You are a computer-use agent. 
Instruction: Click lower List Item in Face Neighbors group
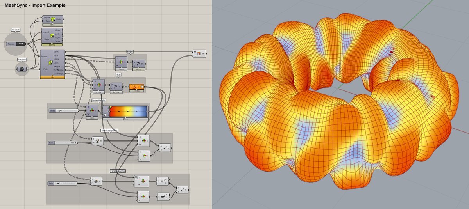pyautogui.click(x=143, y=196)
